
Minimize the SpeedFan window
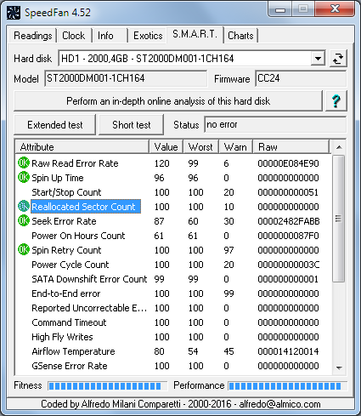(280, 10)
